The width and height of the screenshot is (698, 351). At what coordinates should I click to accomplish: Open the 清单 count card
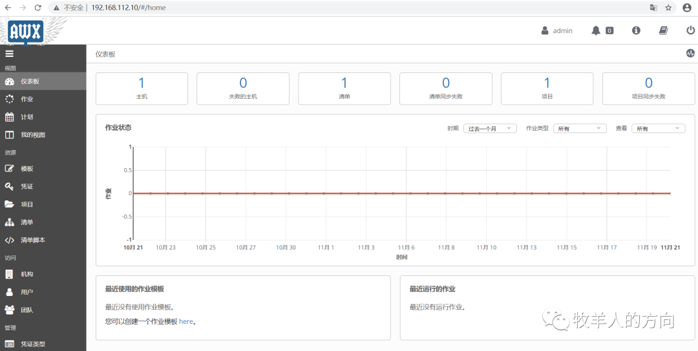344,89
